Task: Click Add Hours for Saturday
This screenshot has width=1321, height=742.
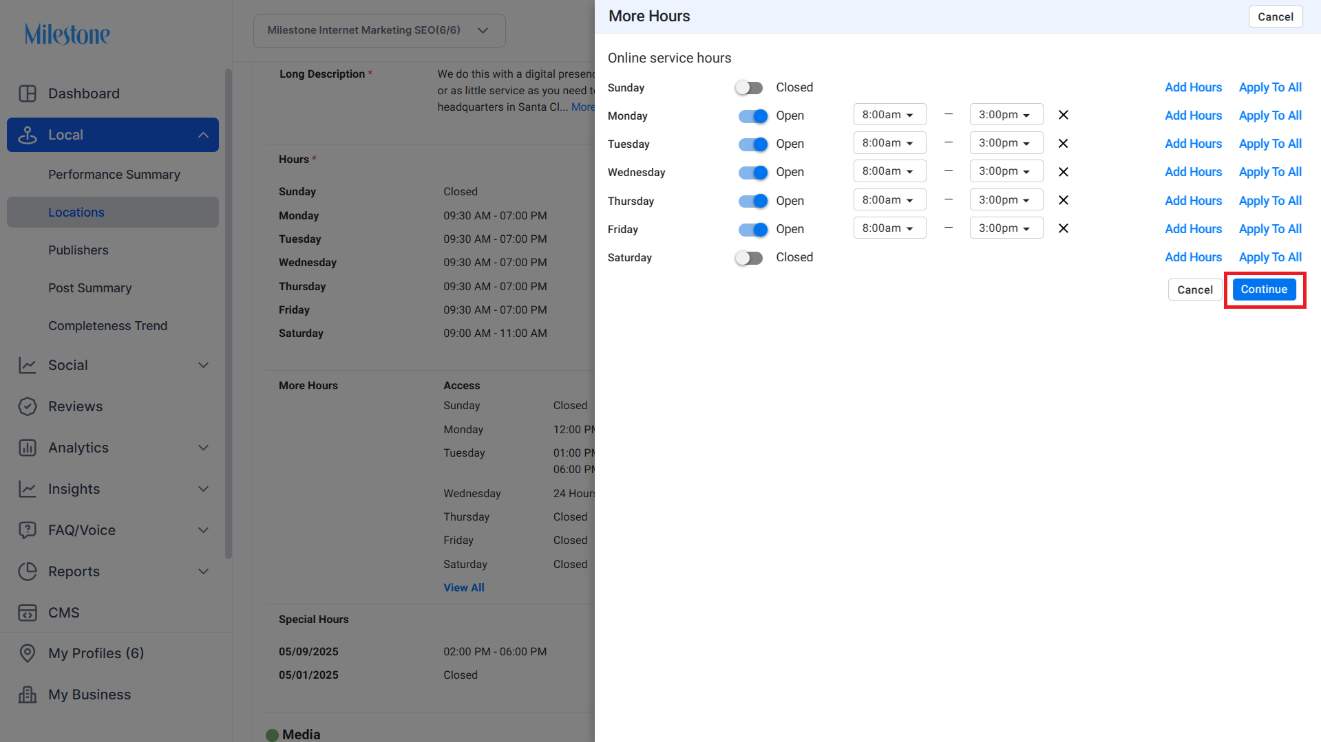Action: coord(1193,257)
